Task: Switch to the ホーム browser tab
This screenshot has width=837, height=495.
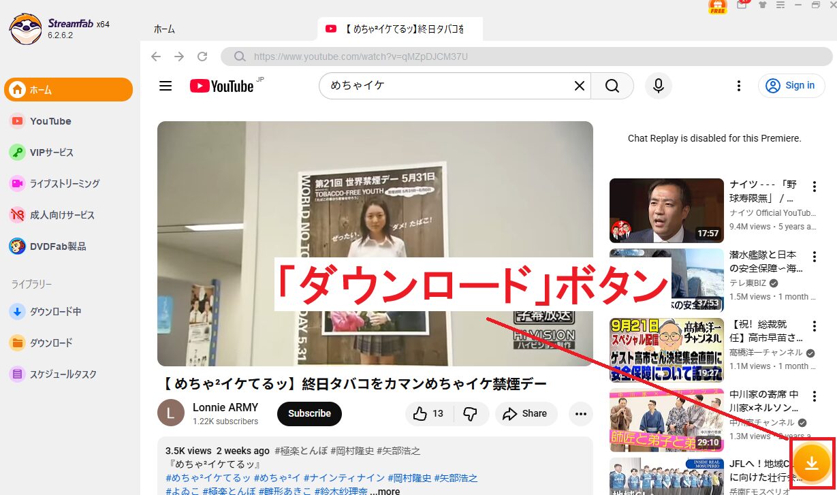Action: pos(163,29)
